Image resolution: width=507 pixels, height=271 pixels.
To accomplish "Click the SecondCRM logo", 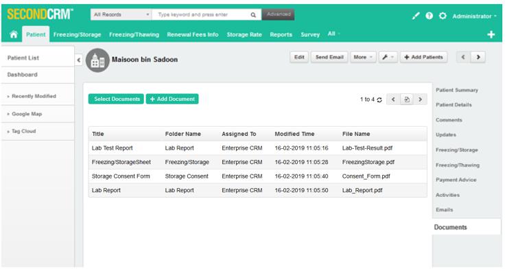I will tap(40, 14).
